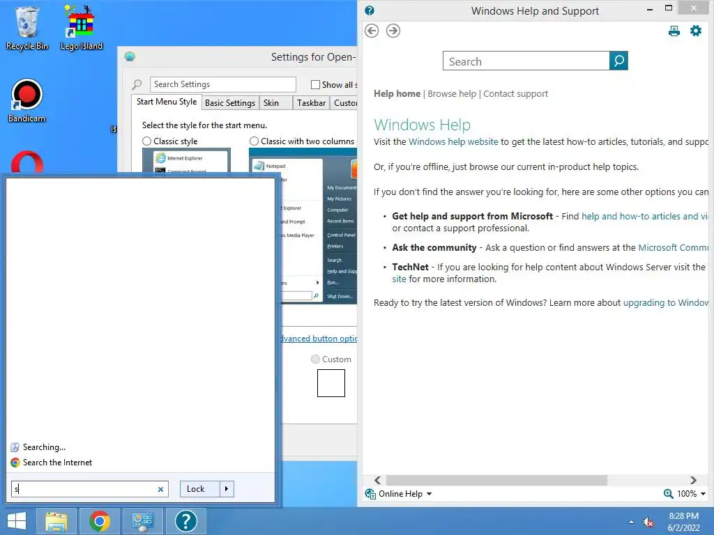
Task: Enable the Show all settings checkbox
Action: (315, 84)
